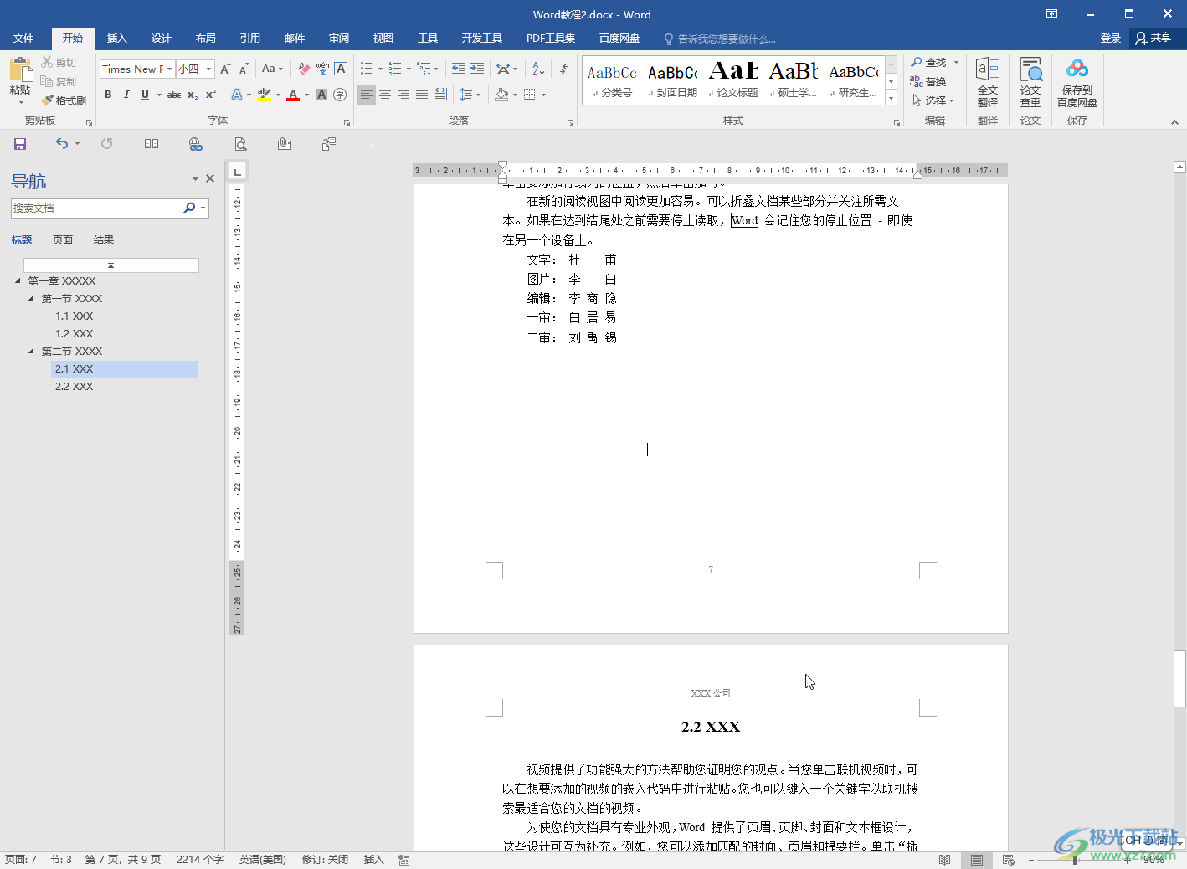
Task: Click the Character Border icon
Action: 341,69
